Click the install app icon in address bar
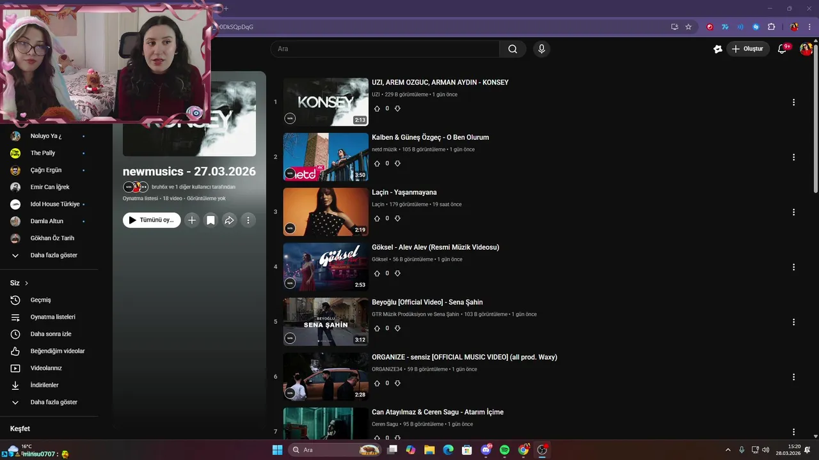 tap(674, 27)
